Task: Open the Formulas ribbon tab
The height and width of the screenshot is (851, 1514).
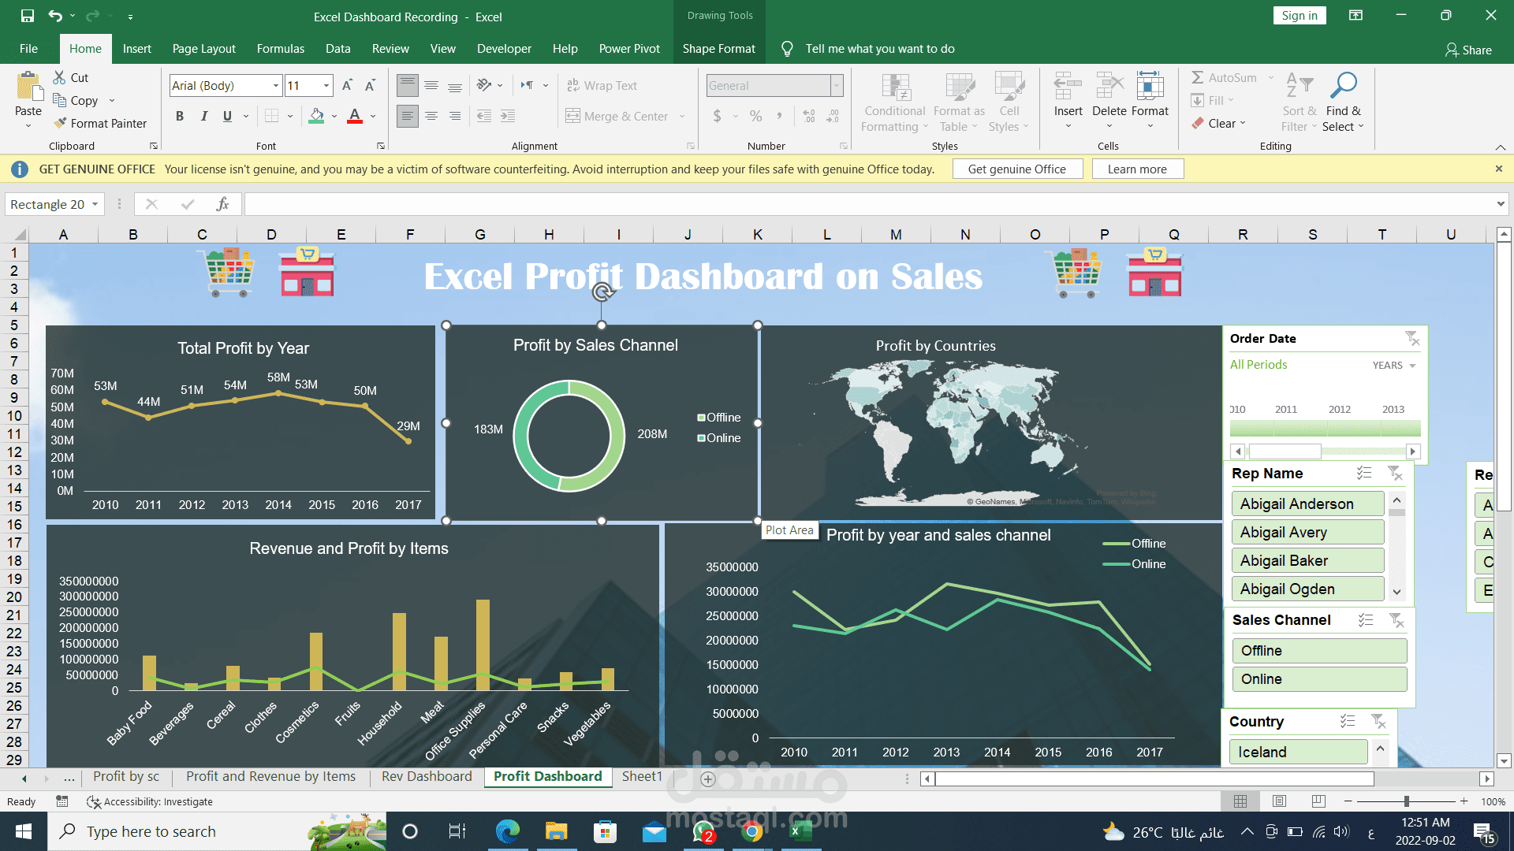Action: click(x=280, y=49)
